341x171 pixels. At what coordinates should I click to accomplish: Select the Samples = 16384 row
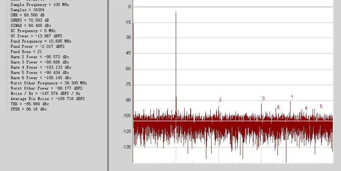(x=27, y=10)
